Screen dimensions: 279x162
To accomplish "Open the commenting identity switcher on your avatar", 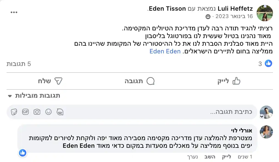I will (x=262, y=117).
